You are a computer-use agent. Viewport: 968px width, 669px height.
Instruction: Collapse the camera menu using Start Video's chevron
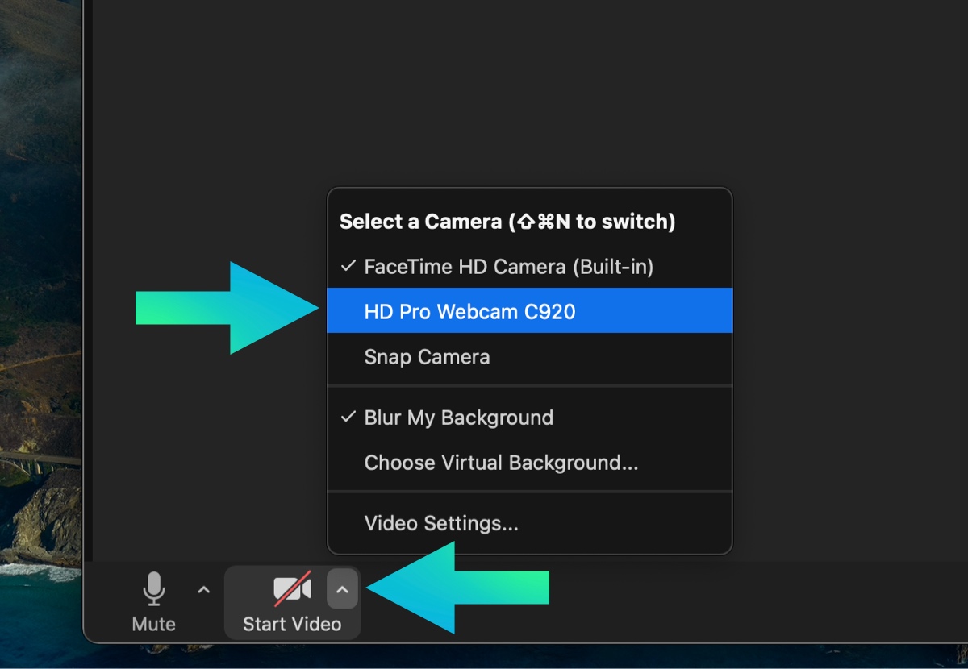tap(342, 590)
